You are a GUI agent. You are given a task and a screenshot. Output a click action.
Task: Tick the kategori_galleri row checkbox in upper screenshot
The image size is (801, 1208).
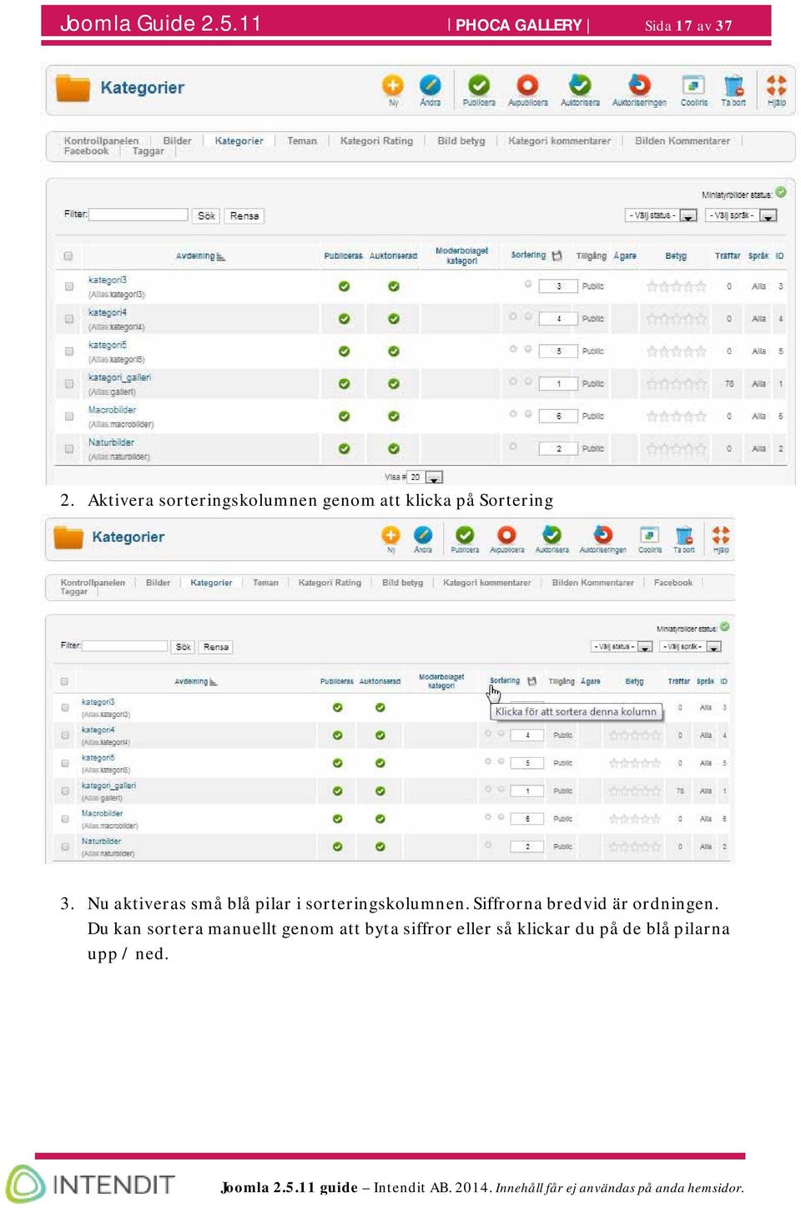[x=69, y=384]
